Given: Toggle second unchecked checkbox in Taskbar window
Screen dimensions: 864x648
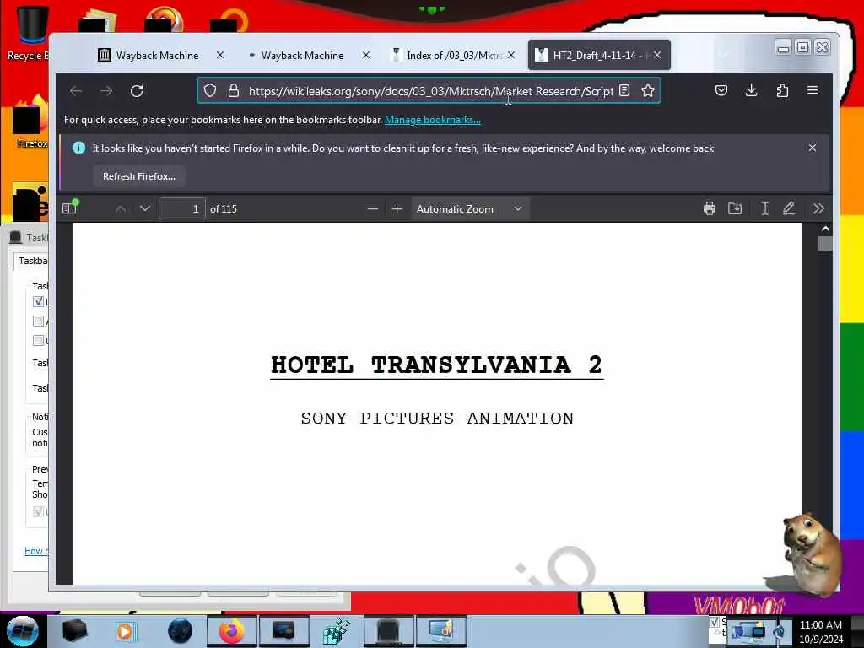Looking at the screenshot, I should coord(38,321).
